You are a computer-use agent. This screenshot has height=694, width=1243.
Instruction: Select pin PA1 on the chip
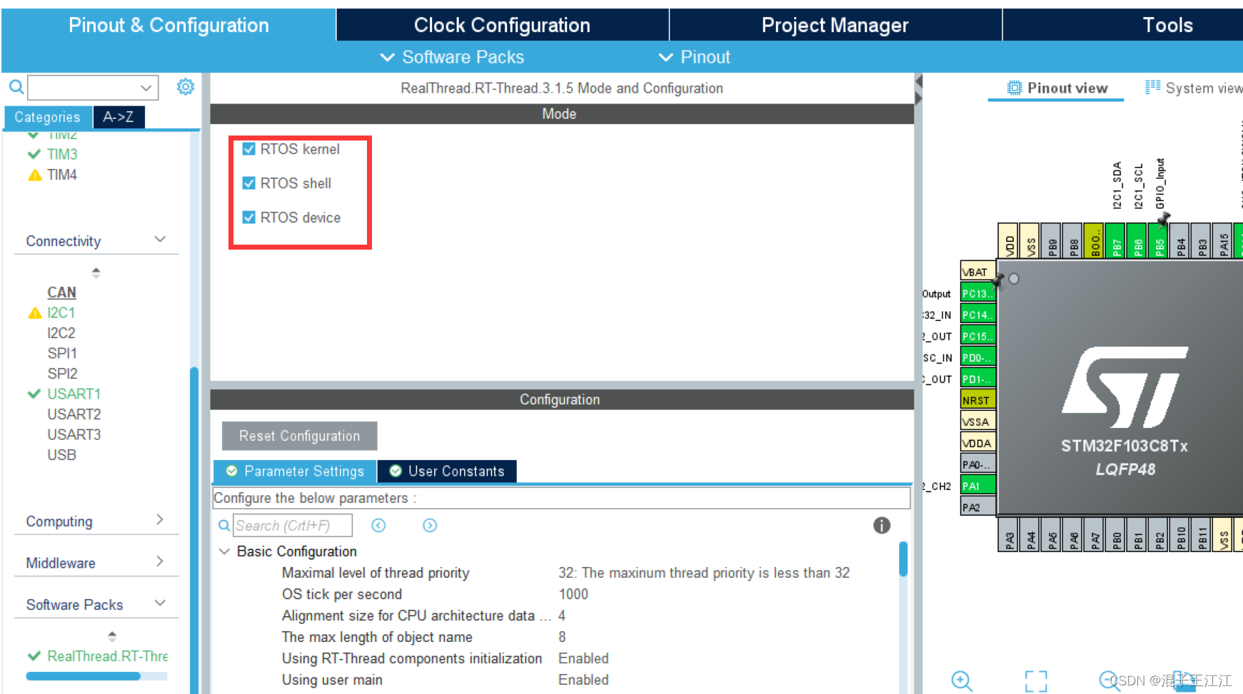pyautogui.click(x=978, y=486)
